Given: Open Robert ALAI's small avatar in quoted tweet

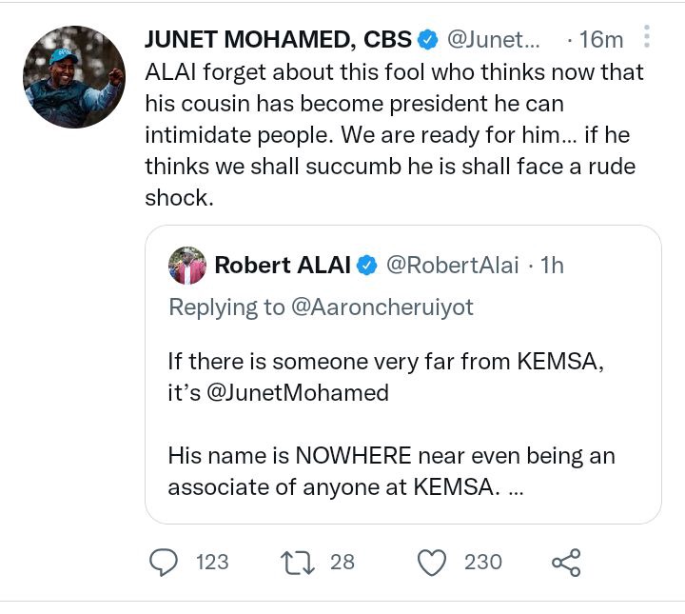Looking at the screenshot, I should pos(187,266).
